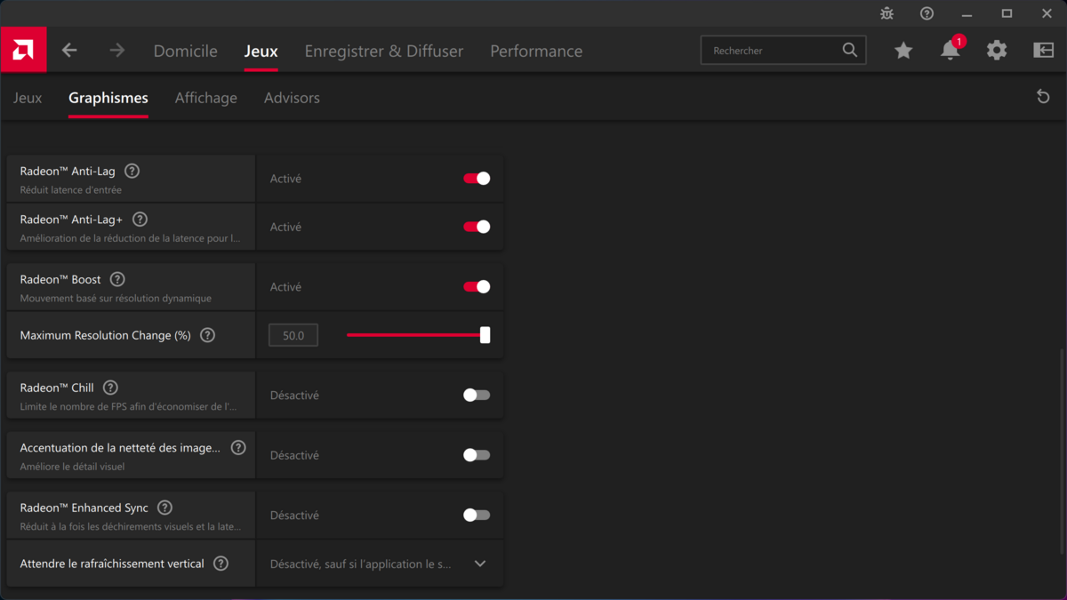Click 'Réduit latence d'entrée' description

(x=71, y=190)
